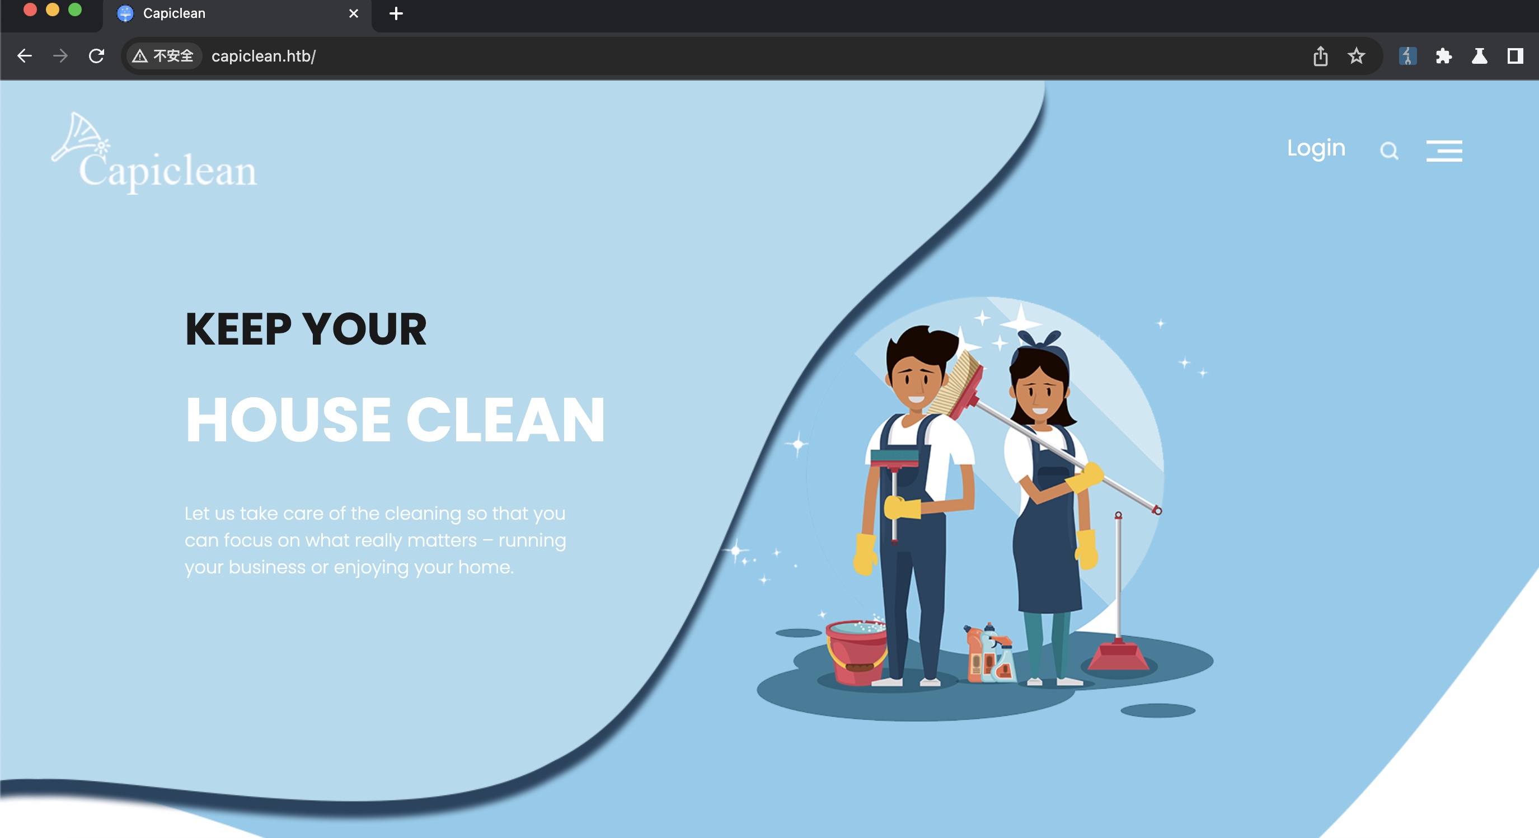The image size is (1539, 838).
Task: Open a new browser tab
Action: point(396,13)
